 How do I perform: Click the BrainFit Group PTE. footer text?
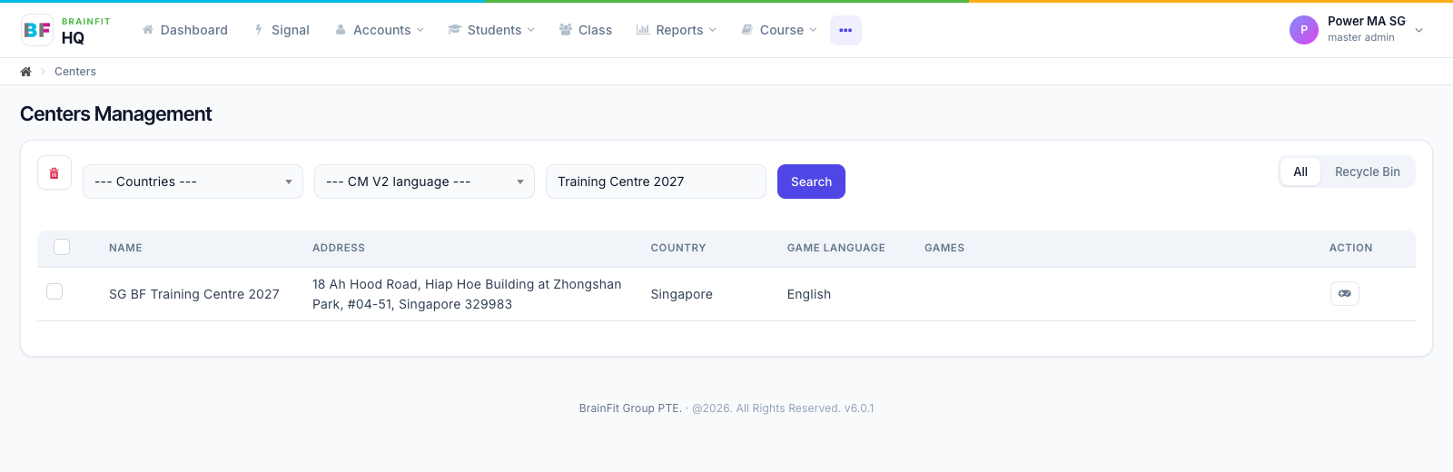630,408
